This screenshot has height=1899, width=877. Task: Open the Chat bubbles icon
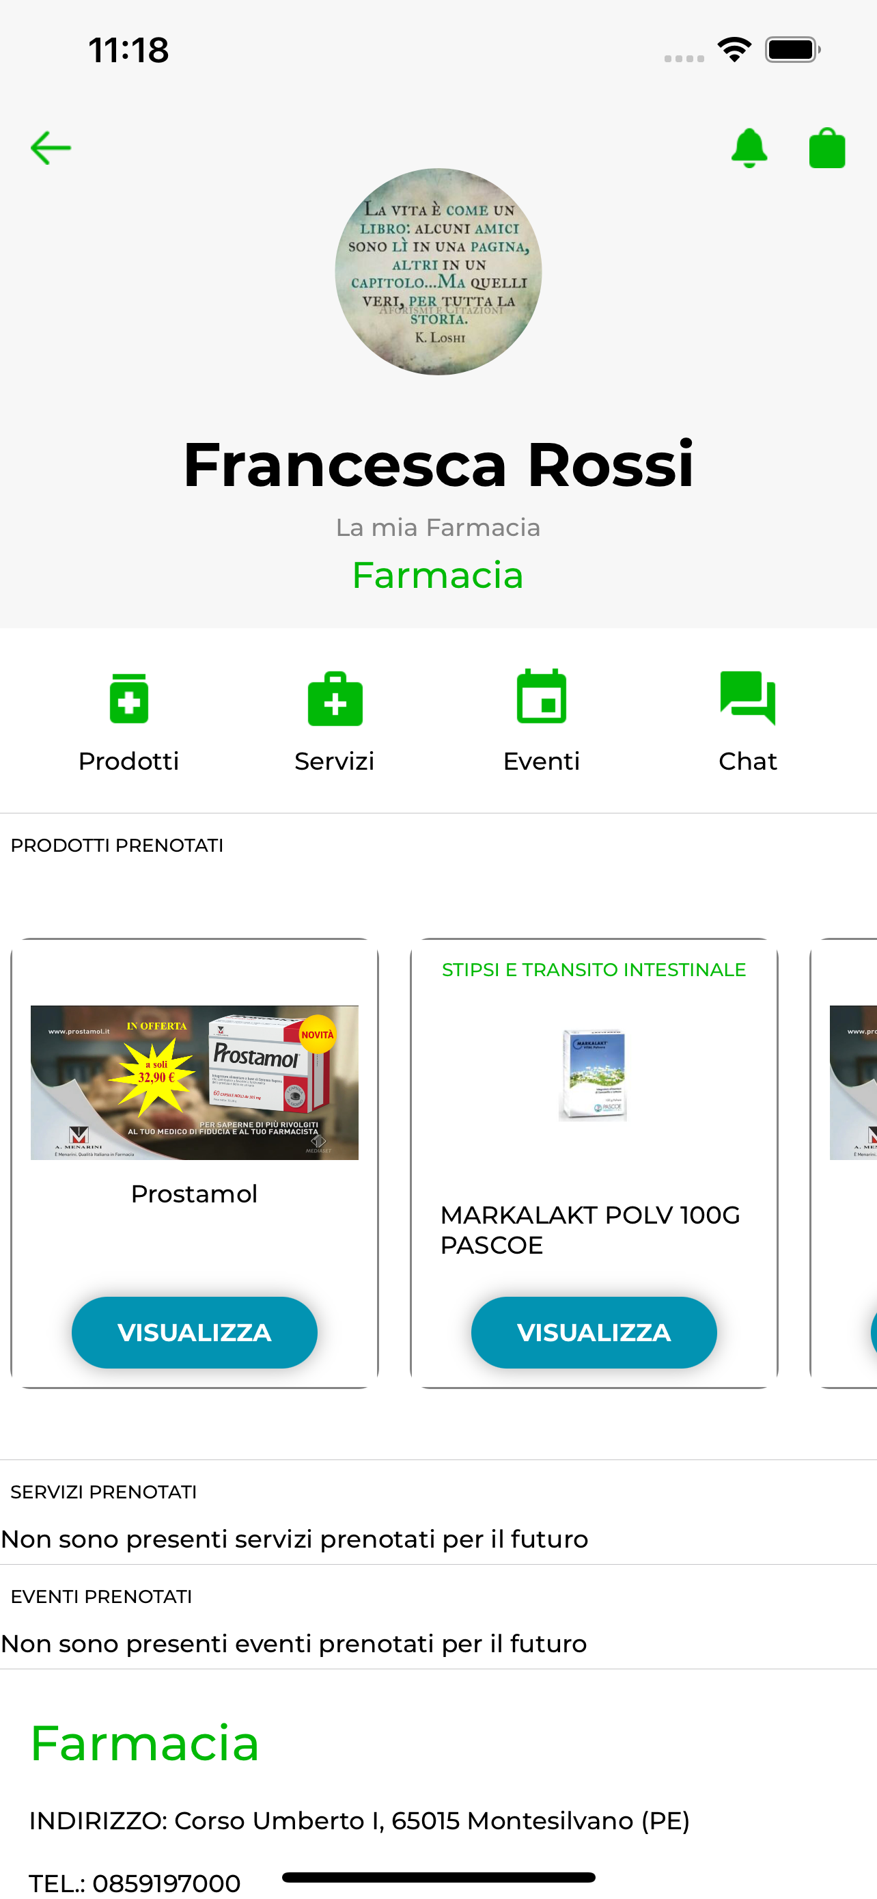coord(747,698)
